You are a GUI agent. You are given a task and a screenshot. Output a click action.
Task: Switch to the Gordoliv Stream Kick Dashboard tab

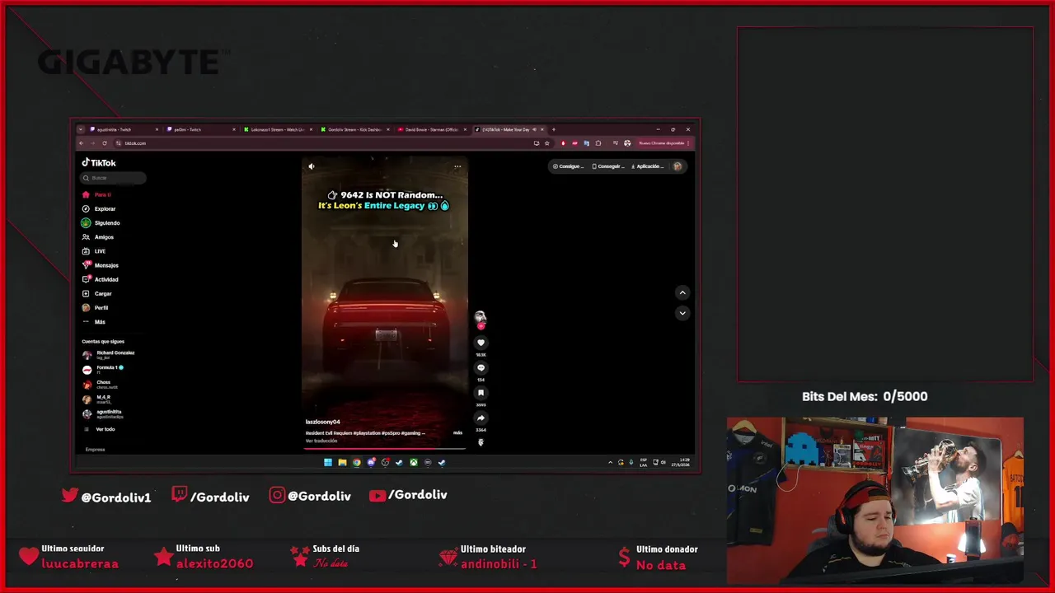tap(355, 129)
